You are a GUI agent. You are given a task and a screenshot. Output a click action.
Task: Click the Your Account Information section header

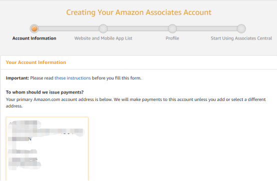click(x=36, y=62)
